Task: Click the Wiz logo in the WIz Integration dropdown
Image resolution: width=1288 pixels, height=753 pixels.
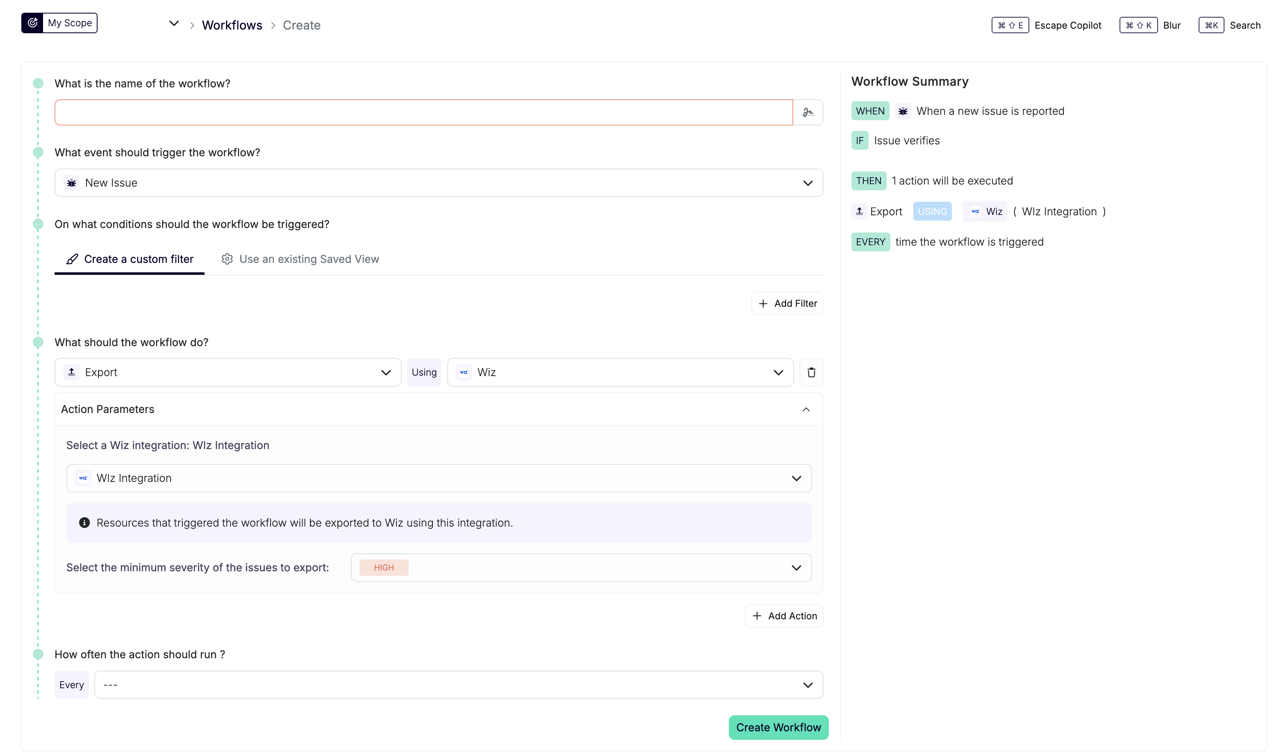Action: click(83, 478)
